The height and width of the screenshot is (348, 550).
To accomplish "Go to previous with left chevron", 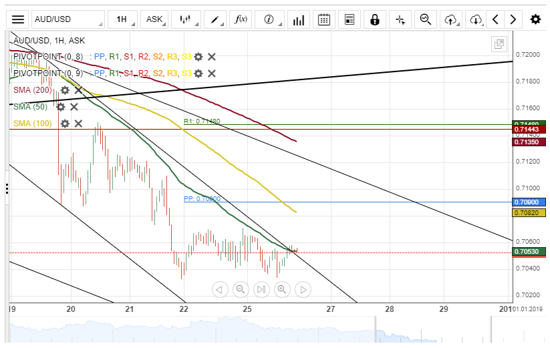I will pos(495,19).
